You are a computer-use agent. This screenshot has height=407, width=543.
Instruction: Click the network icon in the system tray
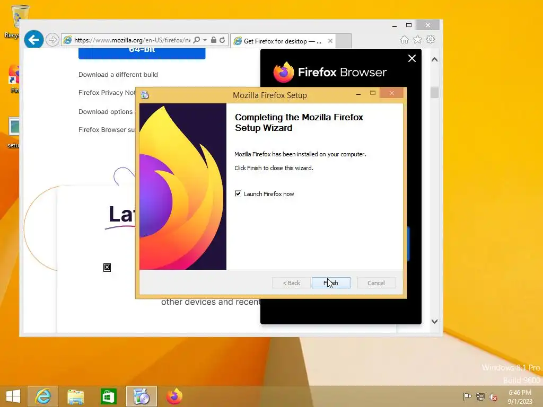coord(480,396)
